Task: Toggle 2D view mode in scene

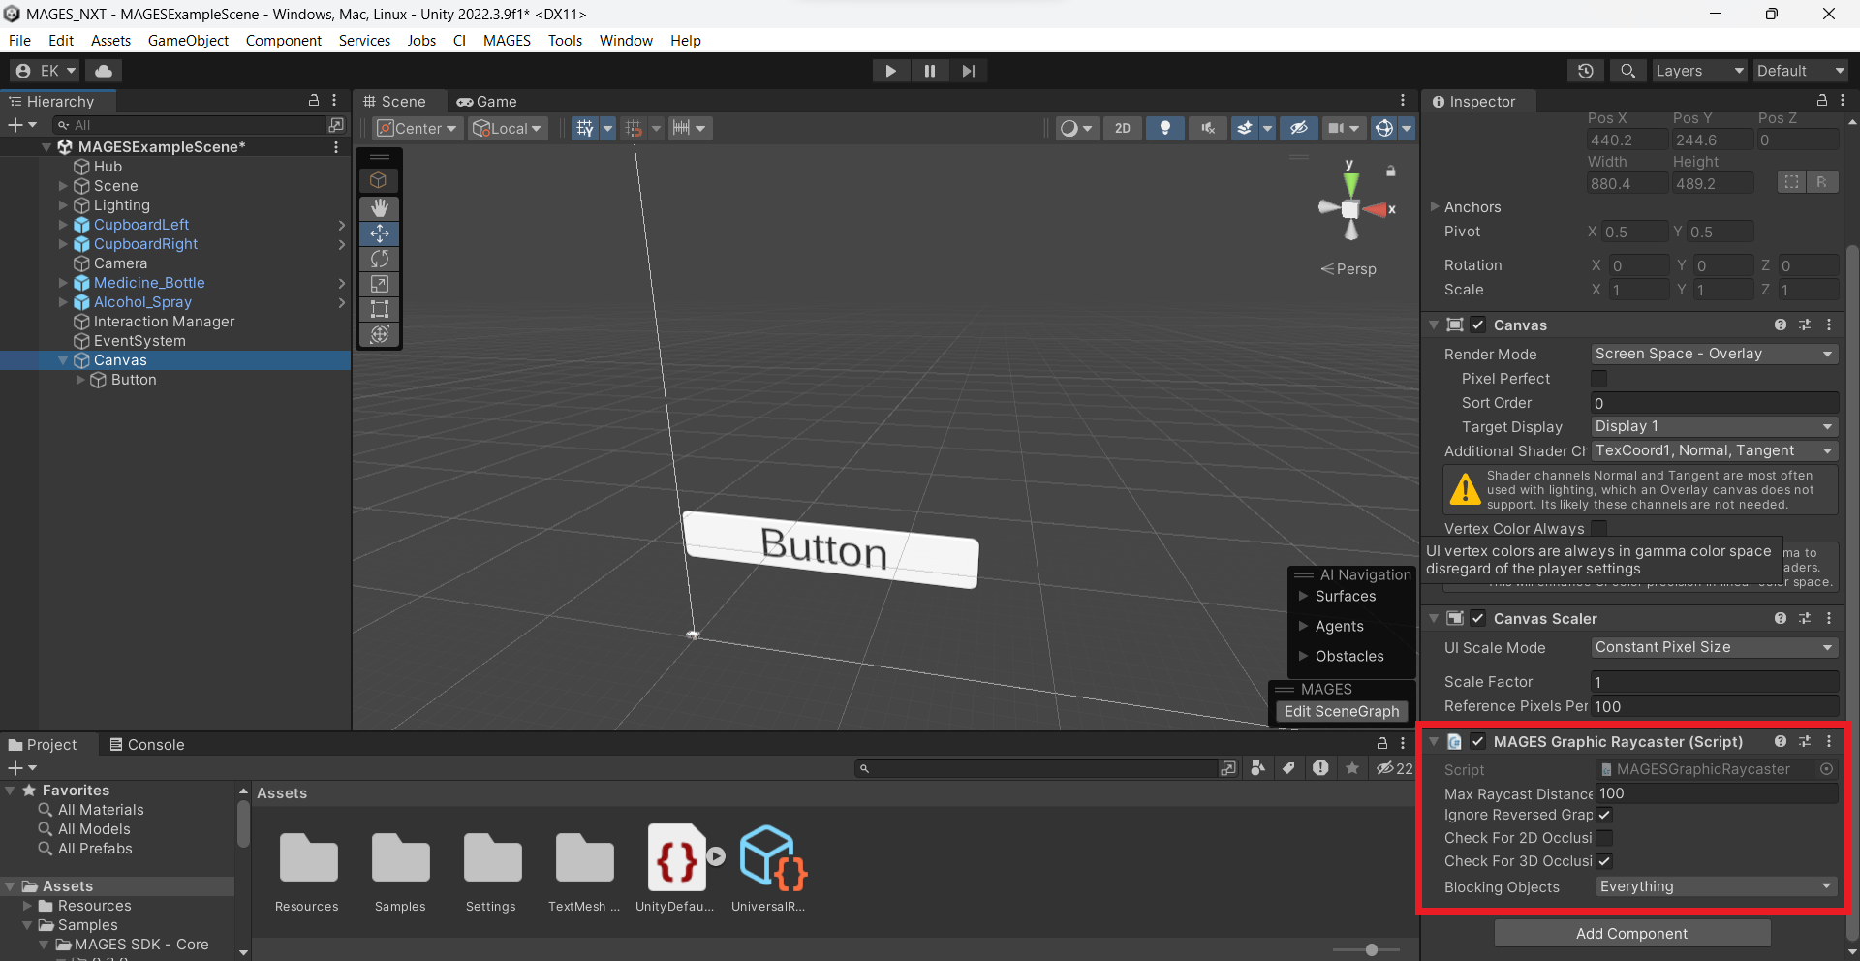Action: coord(1122,128)
